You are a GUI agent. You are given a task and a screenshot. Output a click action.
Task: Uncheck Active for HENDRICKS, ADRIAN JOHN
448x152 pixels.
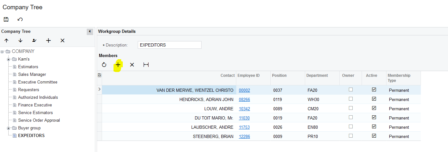tap(374, 99)
